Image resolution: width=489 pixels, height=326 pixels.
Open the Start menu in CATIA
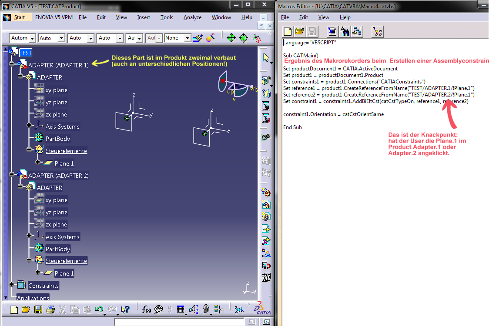pyautogui.click(x=19, y=17)
